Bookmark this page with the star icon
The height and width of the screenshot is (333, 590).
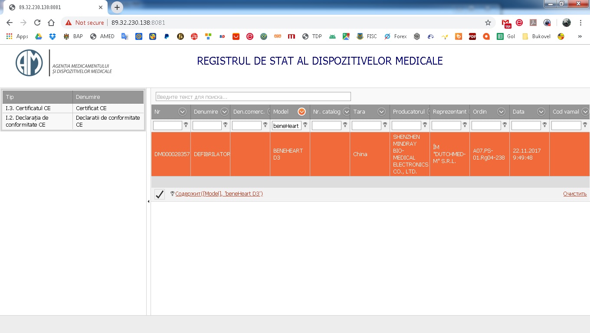click(488, 23)
